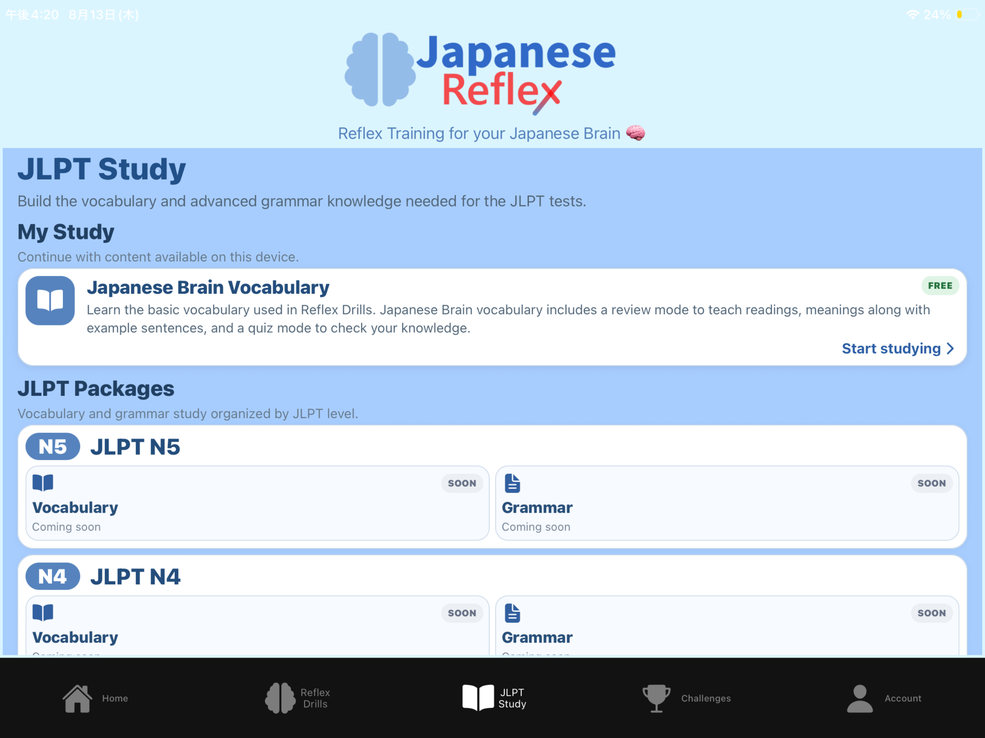Tap the Japanese Reflex brain logo
Viewport: 985px width, 738px height.
coord(380,69)
